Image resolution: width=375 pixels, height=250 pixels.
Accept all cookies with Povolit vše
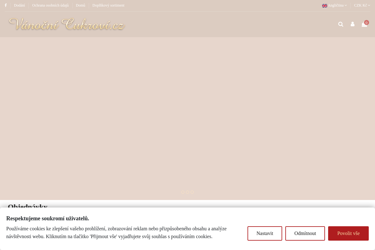[x=348, y=233]
